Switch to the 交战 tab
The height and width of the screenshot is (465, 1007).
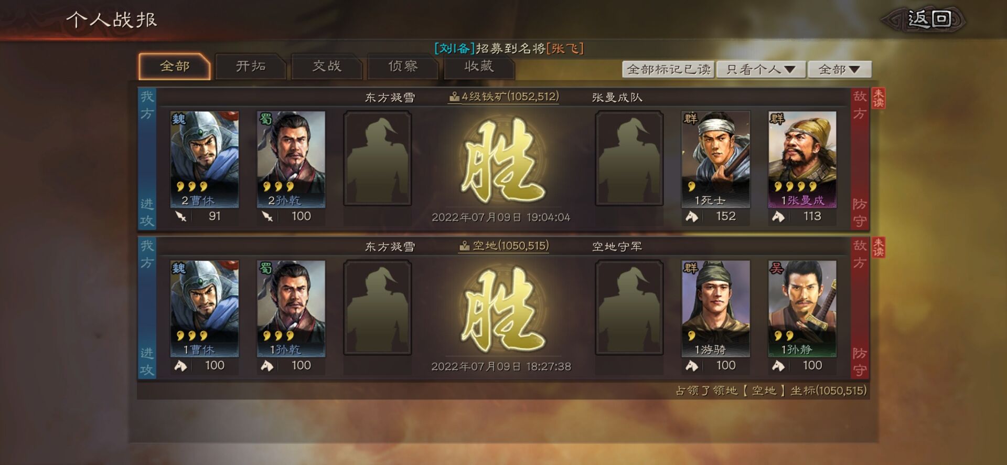327,67
